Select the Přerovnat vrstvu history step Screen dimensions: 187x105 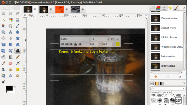pos(166,18)
